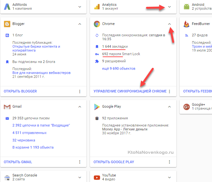Open link 'Все для начинающих вебмастеров'

pos(41,73)
